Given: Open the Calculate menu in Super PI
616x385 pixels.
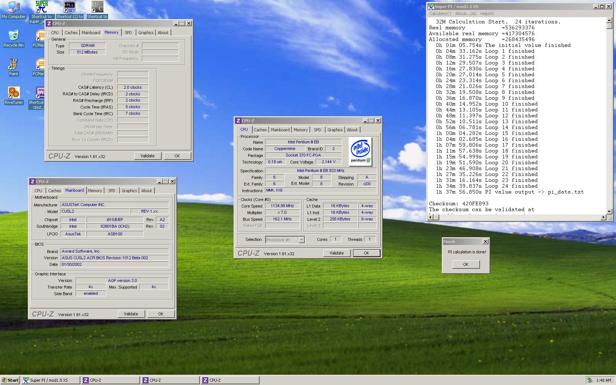Looking at the screenshot, I should 440,14.
